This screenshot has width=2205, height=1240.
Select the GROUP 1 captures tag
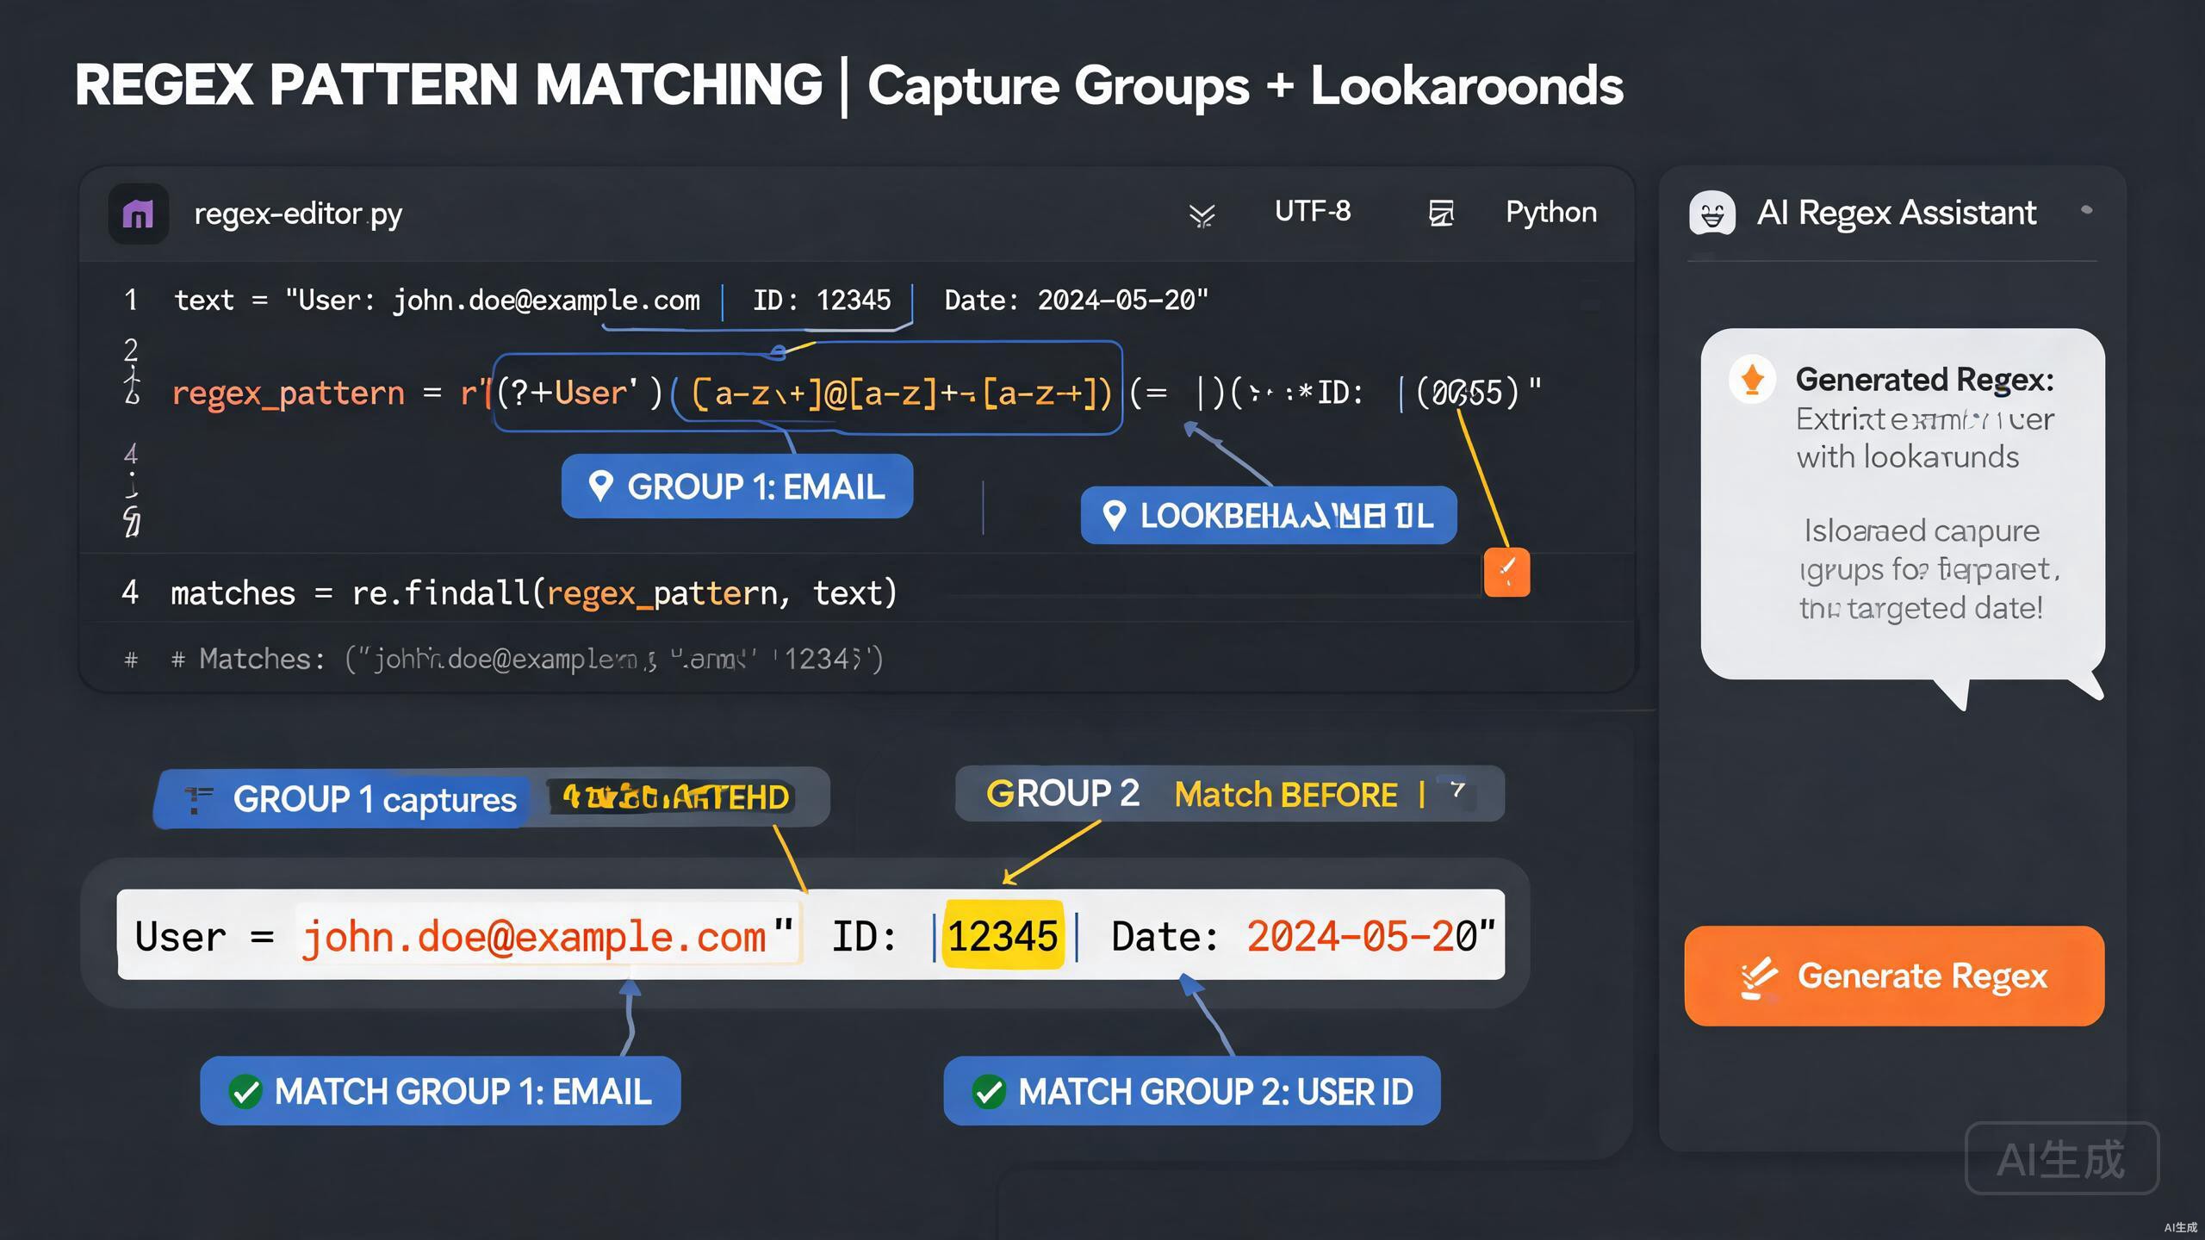(x=491, y=798)
